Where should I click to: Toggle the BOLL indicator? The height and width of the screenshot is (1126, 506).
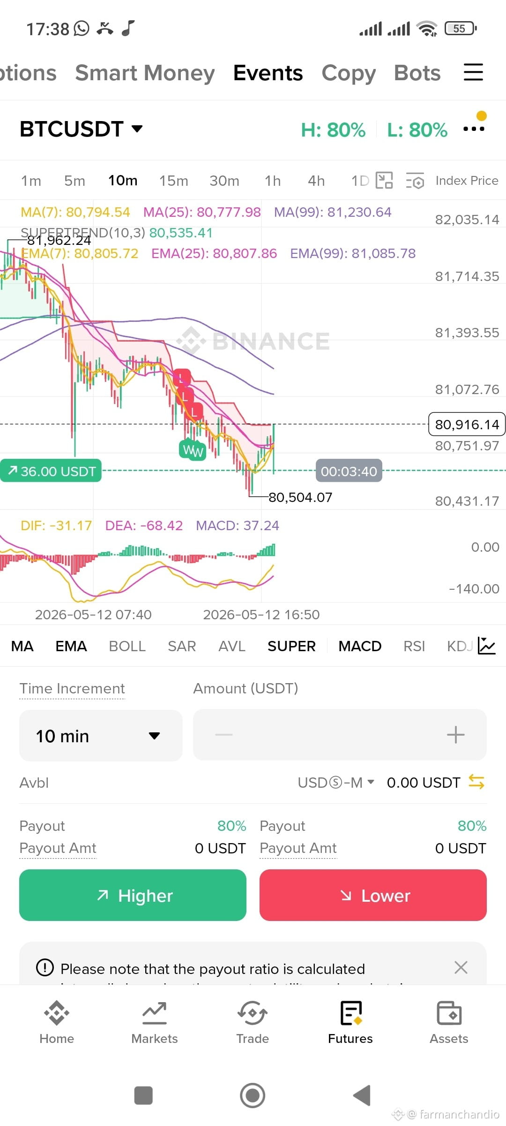(x=127, y=646)
